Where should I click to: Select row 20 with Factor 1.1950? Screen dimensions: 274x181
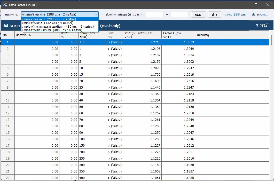click(x=135, y=165)
